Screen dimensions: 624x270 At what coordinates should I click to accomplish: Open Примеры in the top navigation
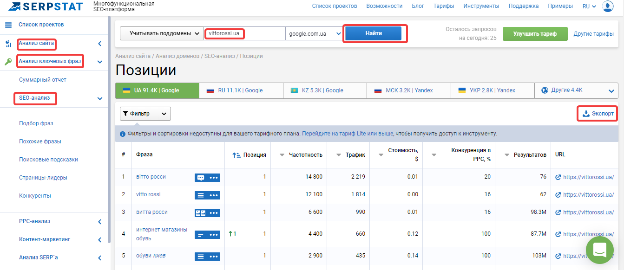tap(560, 6)
